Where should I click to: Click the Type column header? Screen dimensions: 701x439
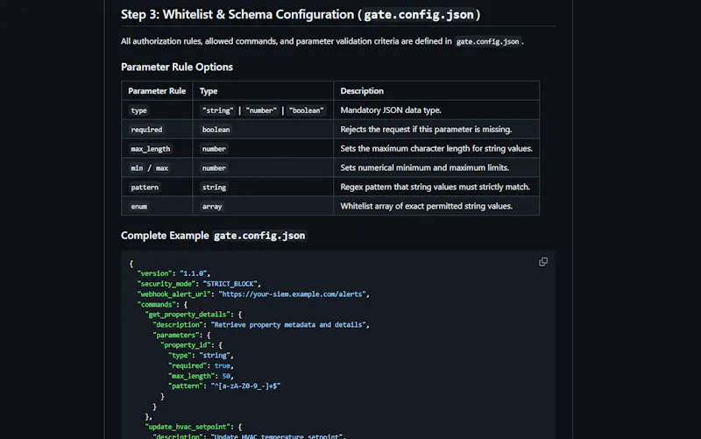263,91
